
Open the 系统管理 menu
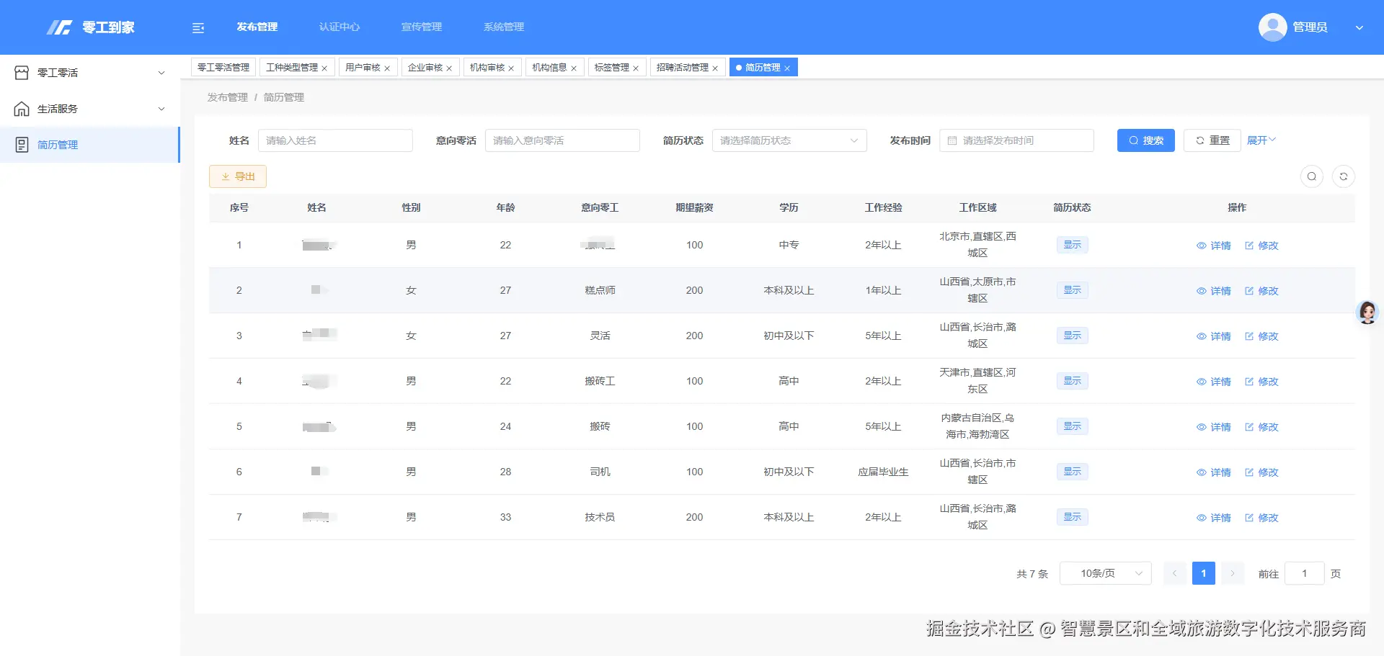504,27
